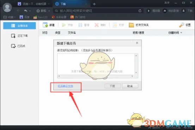Go back with the left arrow button
195x130 pixels.
18,11
